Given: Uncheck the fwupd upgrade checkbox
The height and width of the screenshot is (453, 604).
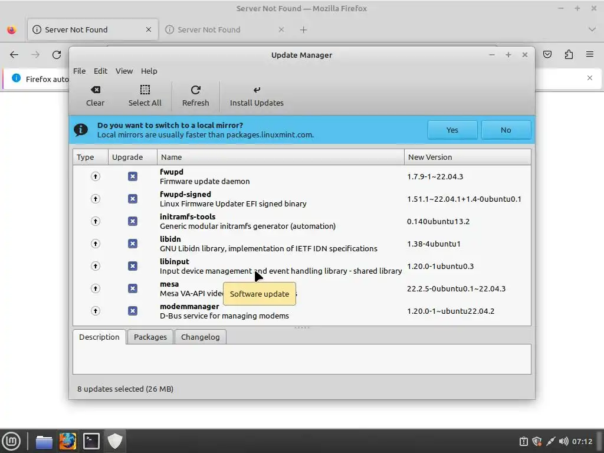Looking at the screenshot, I should (x=133, y=176).
